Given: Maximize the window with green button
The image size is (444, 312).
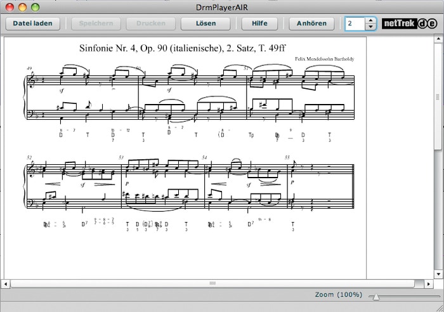Looking at the screenshot, I should (35, 7).
